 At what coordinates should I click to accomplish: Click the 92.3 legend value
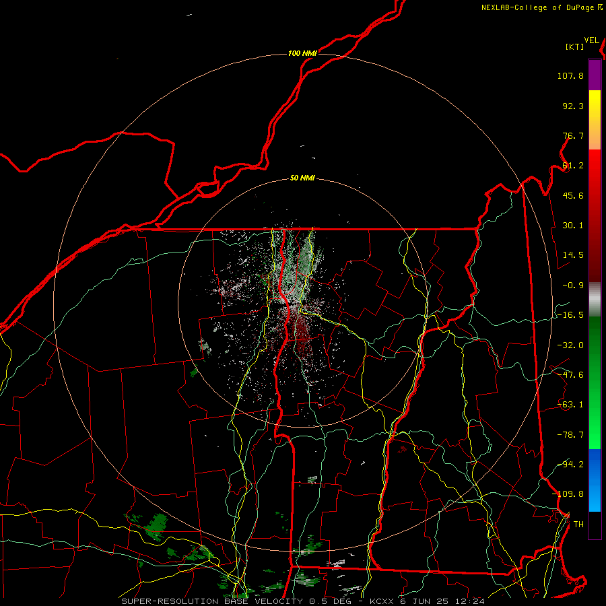point(573,106)
